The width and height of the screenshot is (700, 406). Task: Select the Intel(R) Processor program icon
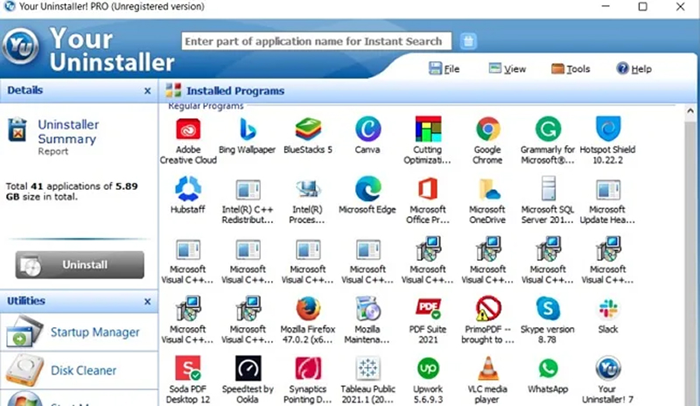point(308,189)
